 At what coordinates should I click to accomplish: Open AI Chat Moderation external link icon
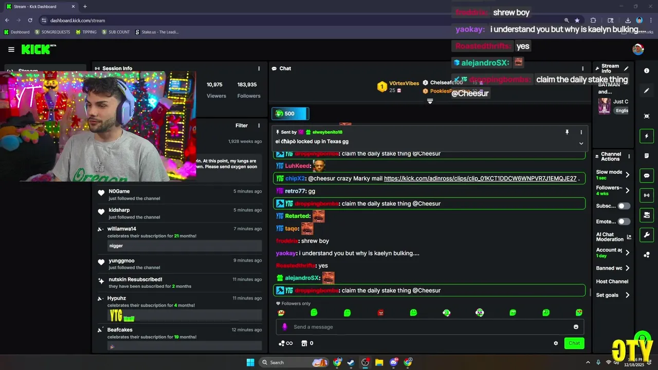pos(629,237)
